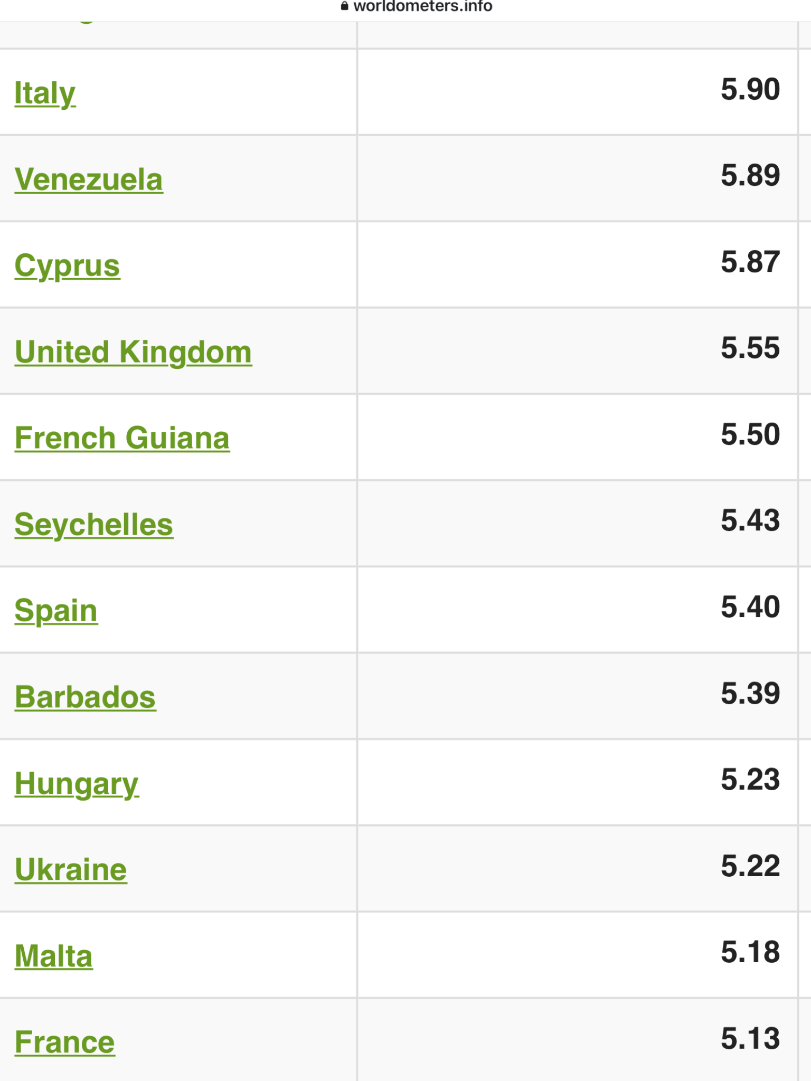Tap the worldometers.info address bar
Screen dimensions: 811x1081
[417, 6]
